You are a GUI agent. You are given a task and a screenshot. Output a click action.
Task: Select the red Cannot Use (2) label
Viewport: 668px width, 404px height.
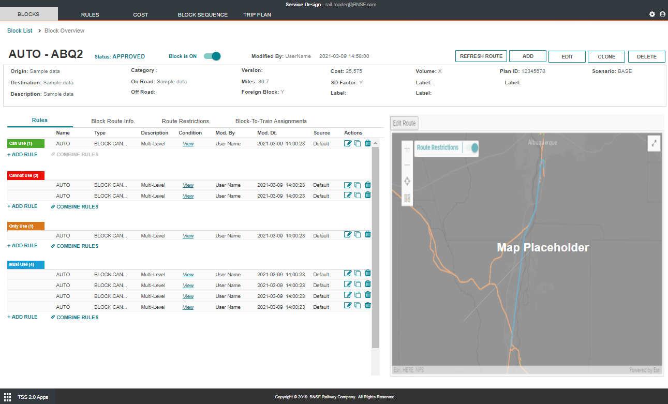(x=26, y=175)
